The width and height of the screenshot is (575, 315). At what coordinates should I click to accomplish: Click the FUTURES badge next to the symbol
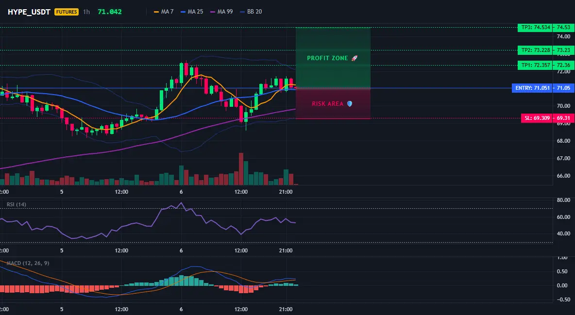pos(67,12)
